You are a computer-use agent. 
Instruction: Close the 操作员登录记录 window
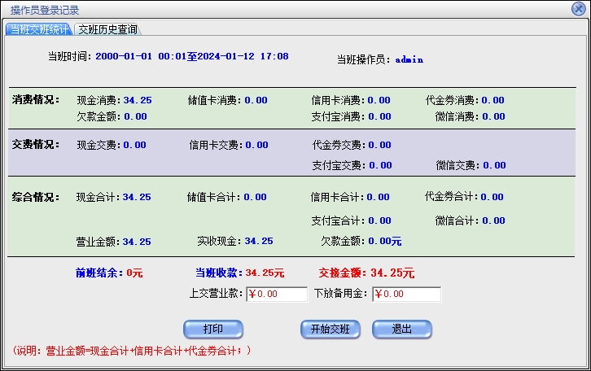tap(580, 9)
